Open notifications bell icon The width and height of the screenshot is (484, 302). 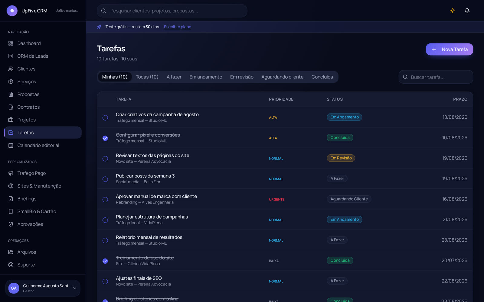(467, 11)
